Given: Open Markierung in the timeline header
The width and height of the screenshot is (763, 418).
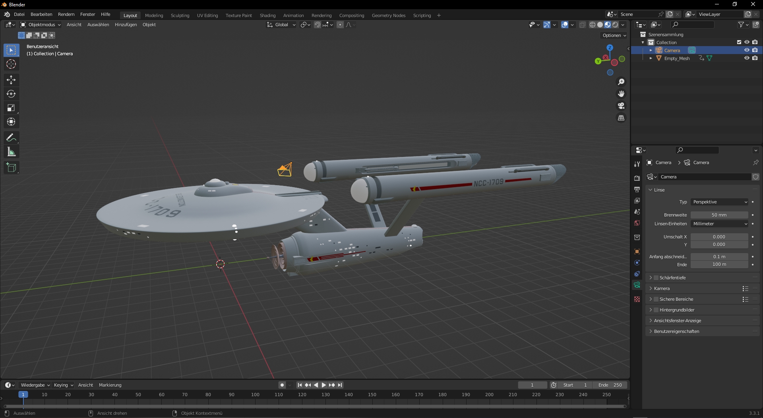Looking at the screenshot, I should click(x=110, y=385).
